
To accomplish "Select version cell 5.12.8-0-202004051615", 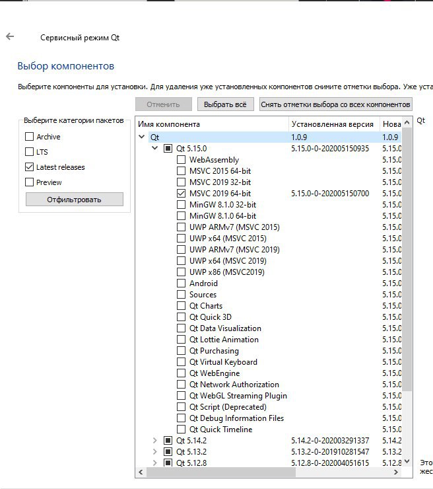I will [330, 463].
